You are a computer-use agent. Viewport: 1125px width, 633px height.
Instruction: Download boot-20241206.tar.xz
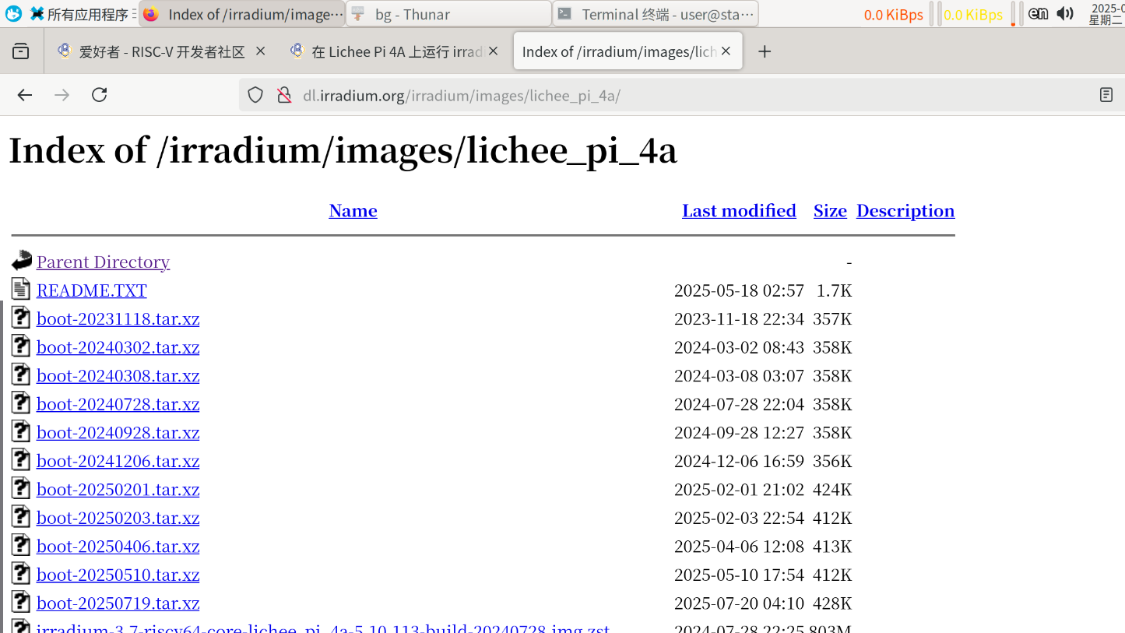coord(118,461)
